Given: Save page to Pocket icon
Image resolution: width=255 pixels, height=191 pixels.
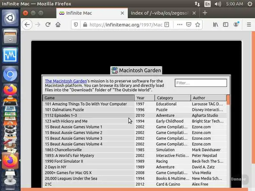Looking at the screenshot, I should pos(188,25).
